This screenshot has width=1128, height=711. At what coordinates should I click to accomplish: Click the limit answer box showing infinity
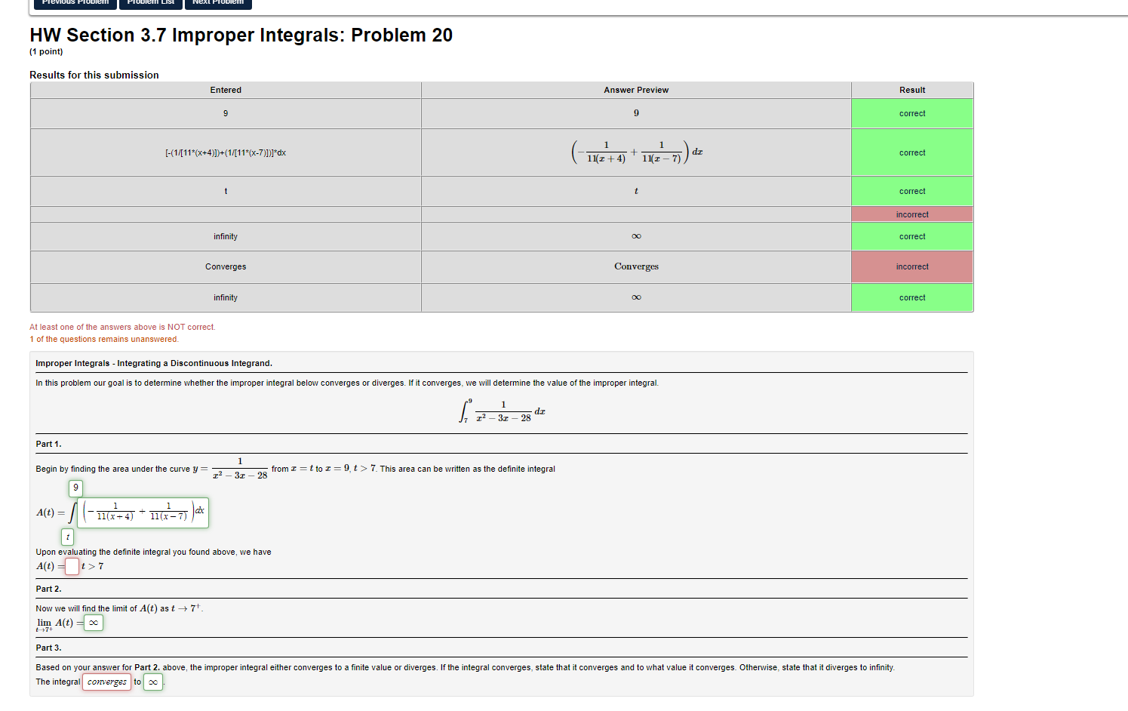pyautogui.click(x=92, y=623)
